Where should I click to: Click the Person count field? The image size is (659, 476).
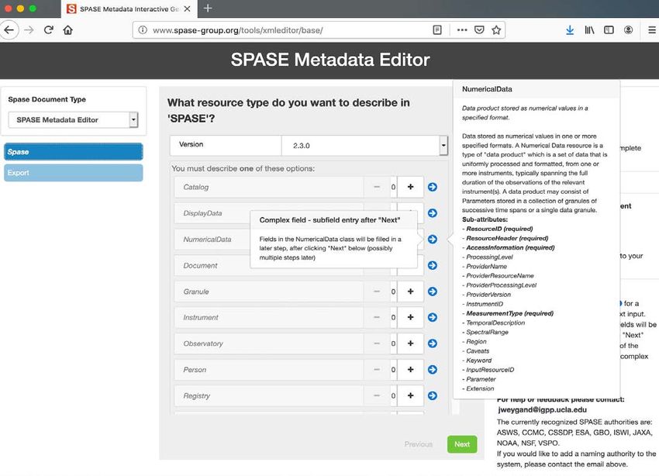point(393,369)
